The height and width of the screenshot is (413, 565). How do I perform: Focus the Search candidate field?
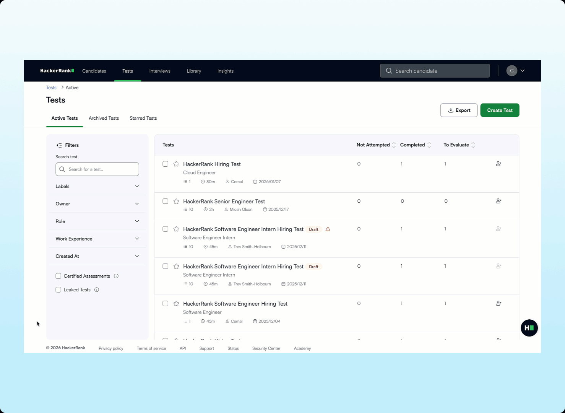pyautogui.click(x=435, y=71)
